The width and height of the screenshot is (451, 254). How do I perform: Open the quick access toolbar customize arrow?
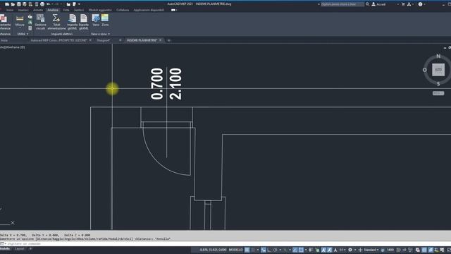(x=79, y=4)
